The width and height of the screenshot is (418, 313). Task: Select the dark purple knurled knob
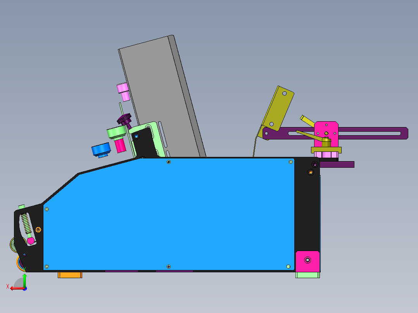coord(125,120)
